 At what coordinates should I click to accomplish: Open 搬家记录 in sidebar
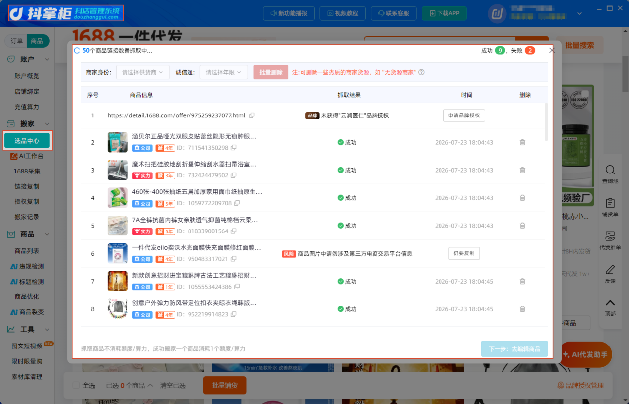pos(27,217)
